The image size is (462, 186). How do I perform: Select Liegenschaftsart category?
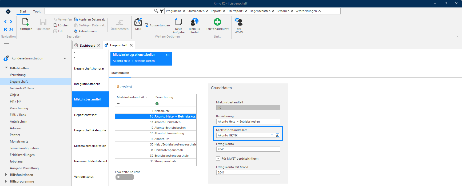(90, 115)
